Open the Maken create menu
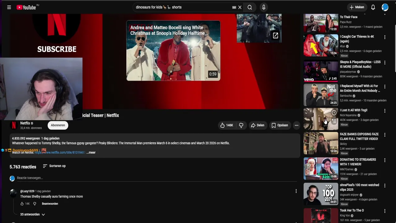Screen dimensions: 396x223 357,7
